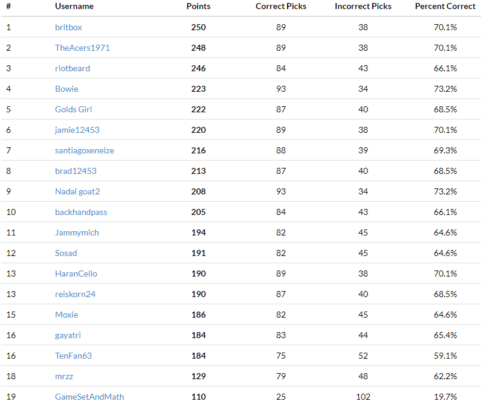This screenshot has width=481, height=416.
Task: Select the Bowie username link
Action: [66, 89]
